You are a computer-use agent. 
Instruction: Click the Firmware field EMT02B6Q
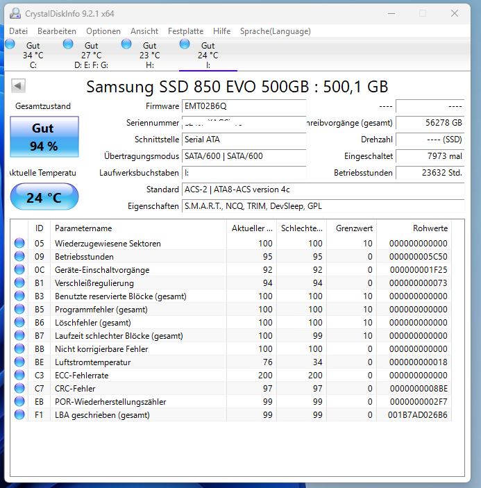coord(244,106)
